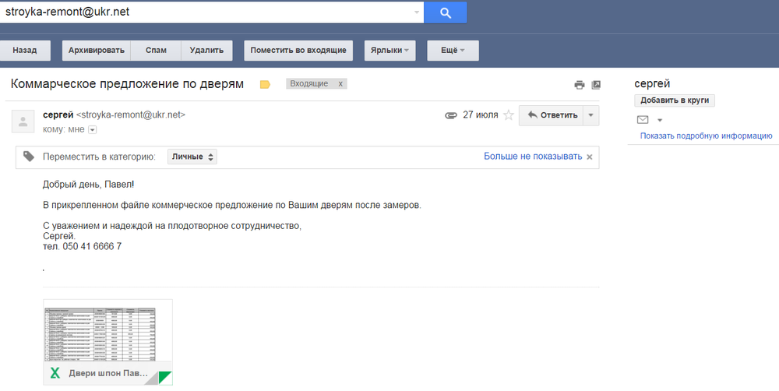Delete the email with Удалить
This screenshot has height=391, width=779.
(206, 50)
